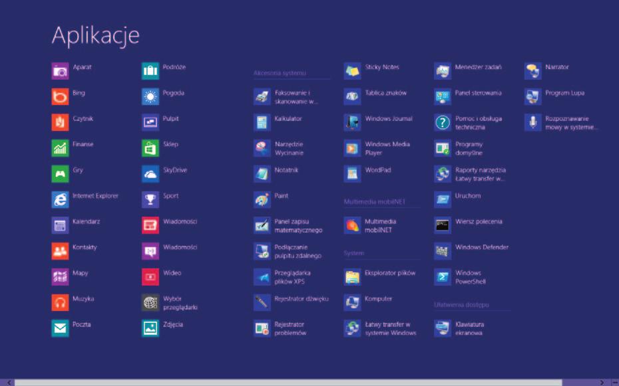The height and width of the screenshot is (386, 619).
Task: Open the Sklep store icon
Action: (150, 148)
